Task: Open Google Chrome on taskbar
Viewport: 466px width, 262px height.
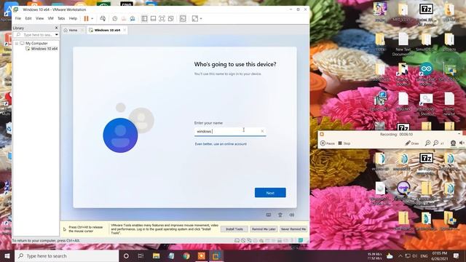Action: click(186, 255)
